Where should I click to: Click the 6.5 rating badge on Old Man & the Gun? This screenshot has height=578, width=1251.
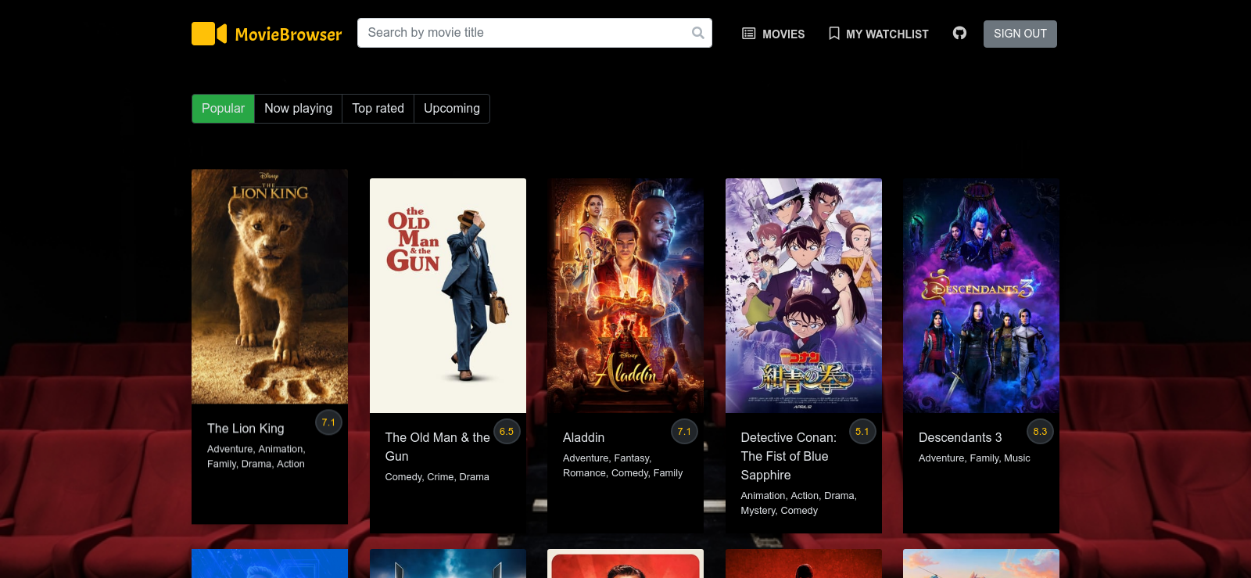pos(507,431)
